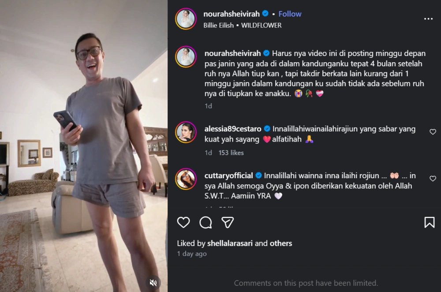The height and width of the screenshot is (292, 441).
Task: Open comments with the speech bubble icon
Action: coord(205,223)
